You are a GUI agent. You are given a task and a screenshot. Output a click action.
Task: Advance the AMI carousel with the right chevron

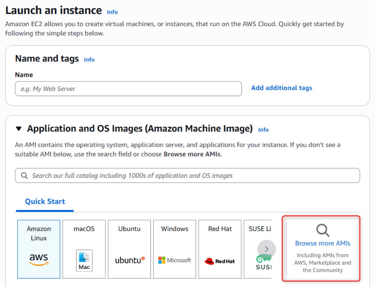(x=266, y=249)
